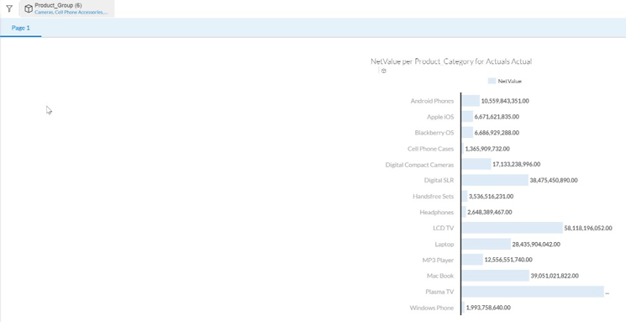The width and height of the screenshot is (626, 322).
Task: Click the Cameras, Cell Phone Accessories link text
Action: pos(71,12)
